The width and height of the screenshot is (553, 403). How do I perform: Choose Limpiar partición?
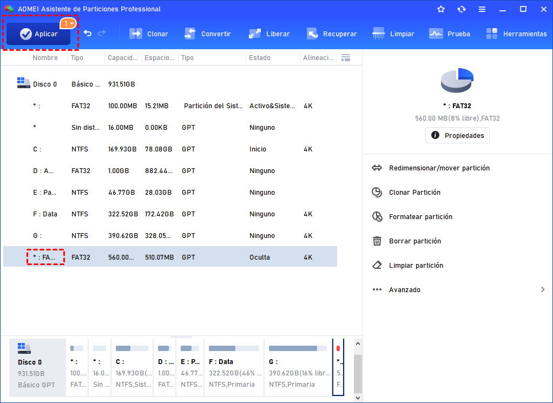[416, 265]
